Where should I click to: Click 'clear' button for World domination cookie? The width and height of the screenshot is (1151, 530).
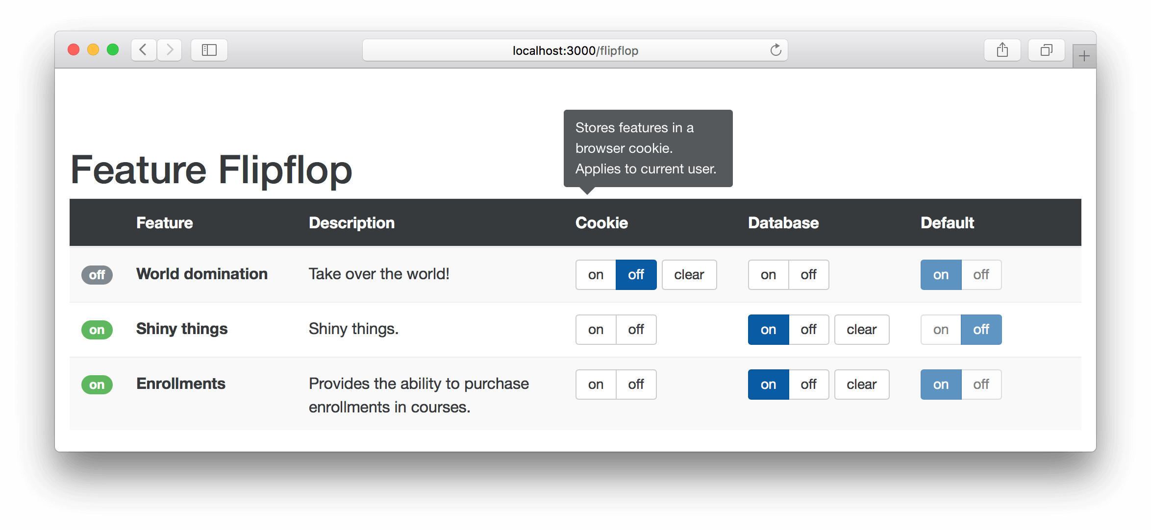pos(687,274)
